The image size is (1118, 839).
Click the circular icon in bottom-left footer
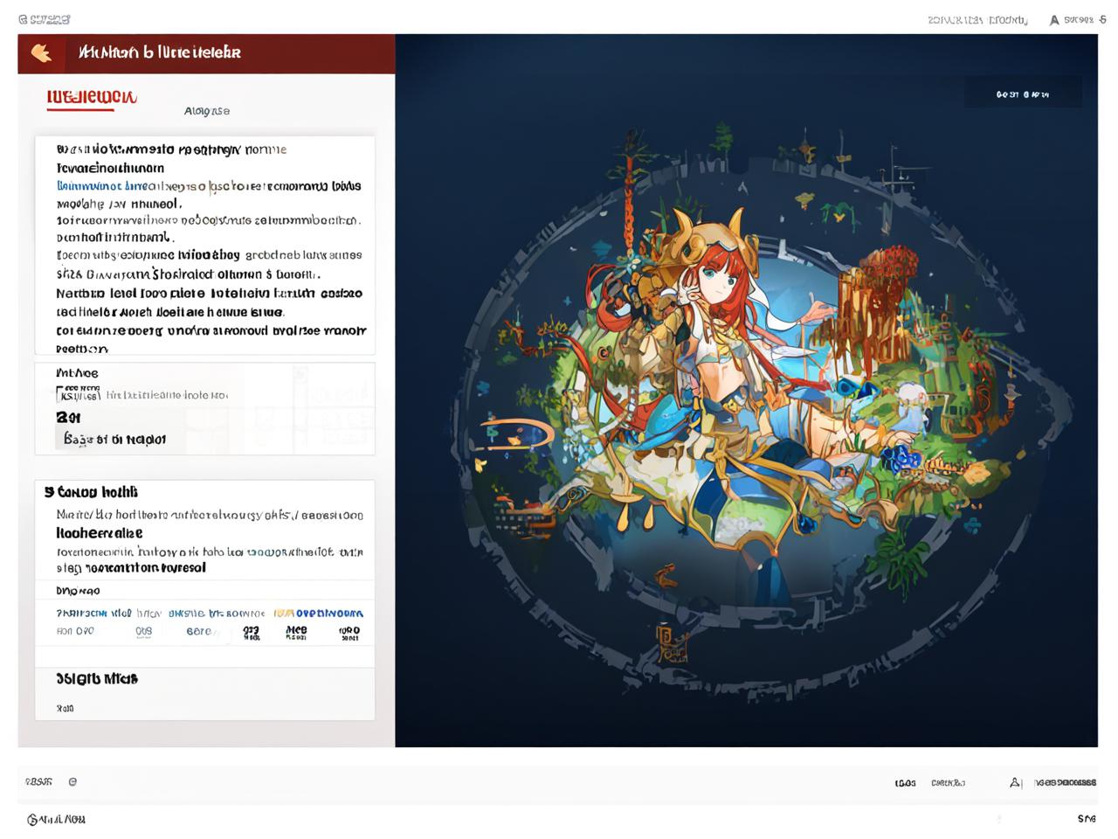32,819
